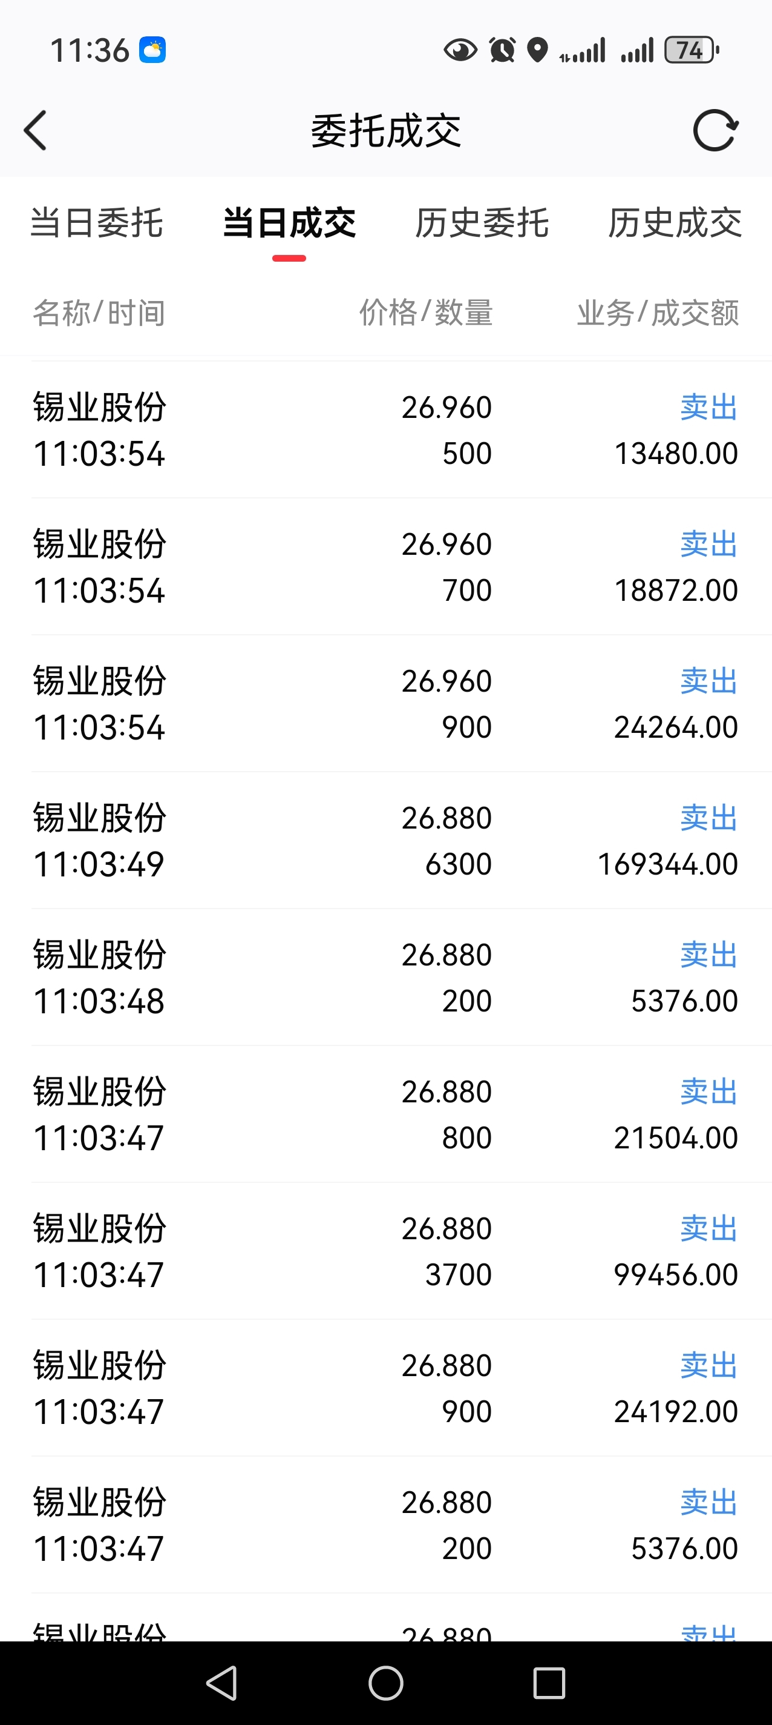Select the 当日成交 tab
The height and width of the screenshot is (1725, 772).
[x=289, y=223]
